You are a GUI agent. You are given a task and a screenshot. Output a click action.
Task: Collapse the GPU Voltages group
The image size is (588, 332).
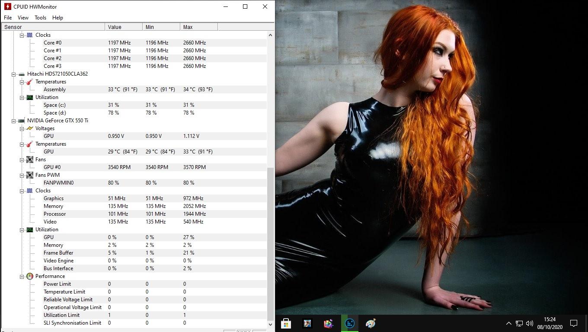click(x=22, y=128)
